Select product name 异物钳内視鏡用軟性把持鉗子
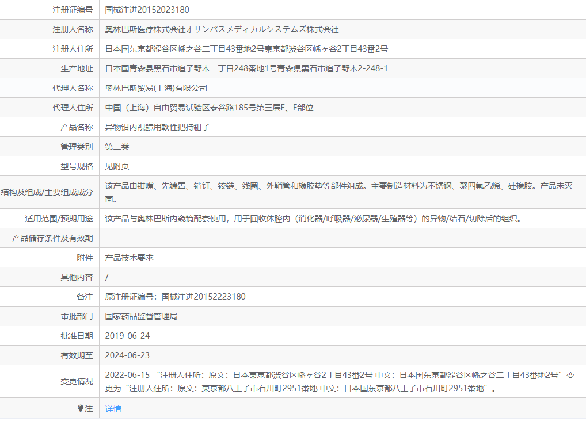 pos(157,127)
